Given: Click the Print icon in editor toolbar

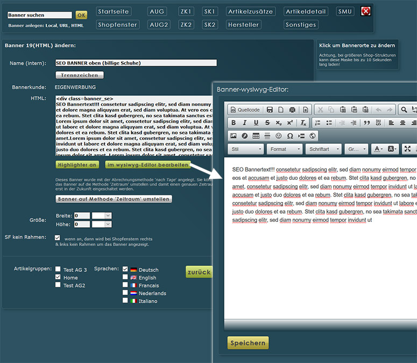Looking at the screenshot, I should (292, 110).
